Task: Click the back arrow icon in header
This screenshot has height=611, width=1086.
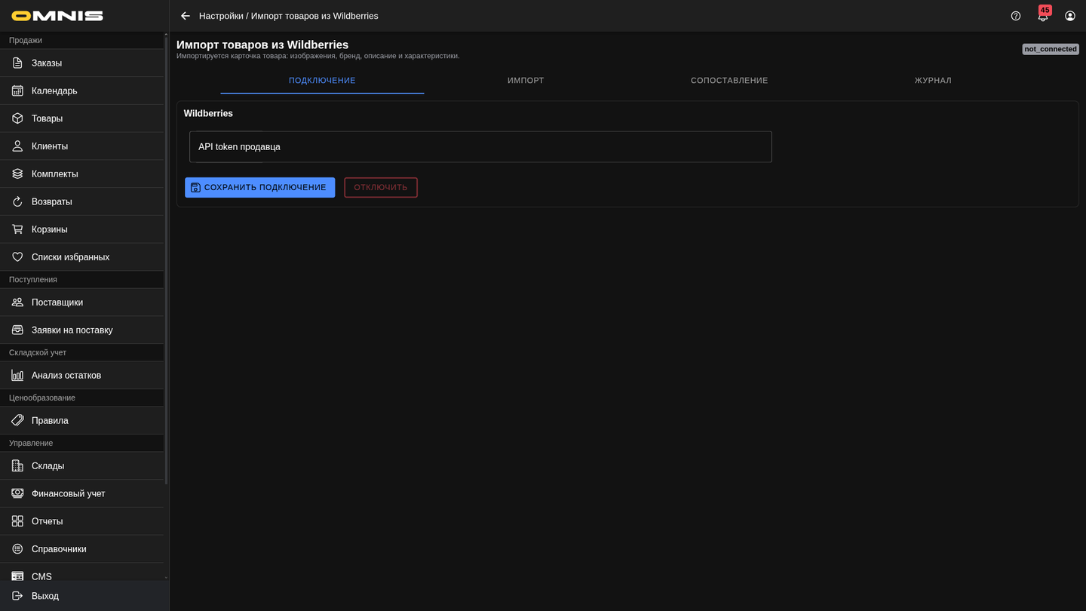Action: 186,16
